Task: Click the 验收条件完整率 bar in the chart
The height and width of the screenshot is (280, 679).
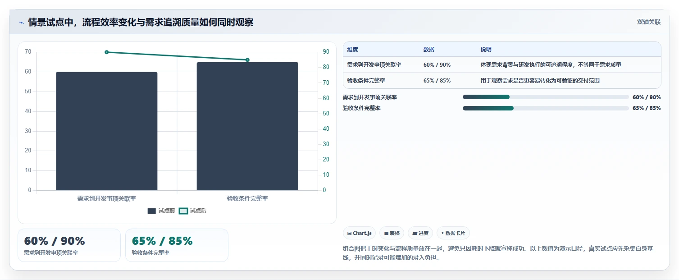Action: 247,126
